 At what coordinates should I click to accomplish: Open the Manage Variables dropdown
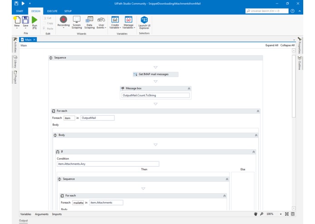[129, 23]
